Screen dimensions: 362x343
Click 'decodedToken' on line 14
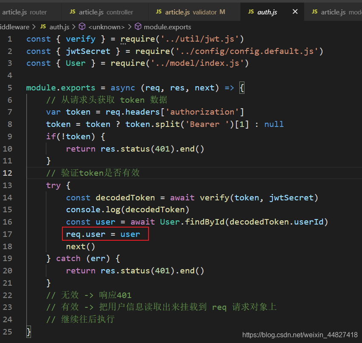pyautogui.click(x=125, y=197)
